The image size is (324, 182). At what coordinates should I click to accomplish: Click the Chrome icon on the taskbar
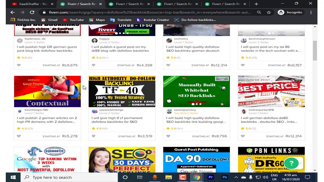[x=197, y=177]
